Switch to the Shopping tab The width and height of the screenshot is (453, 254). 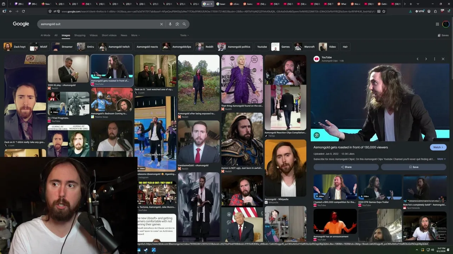point(80,35)
